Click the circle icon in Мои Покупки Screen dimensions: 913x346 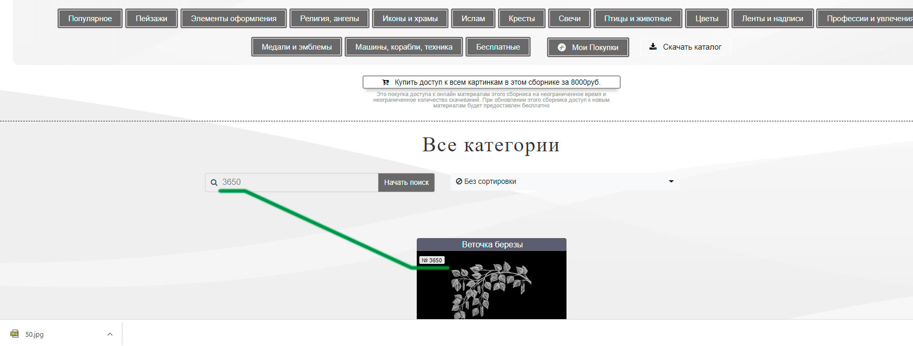(x=562, y=48)
